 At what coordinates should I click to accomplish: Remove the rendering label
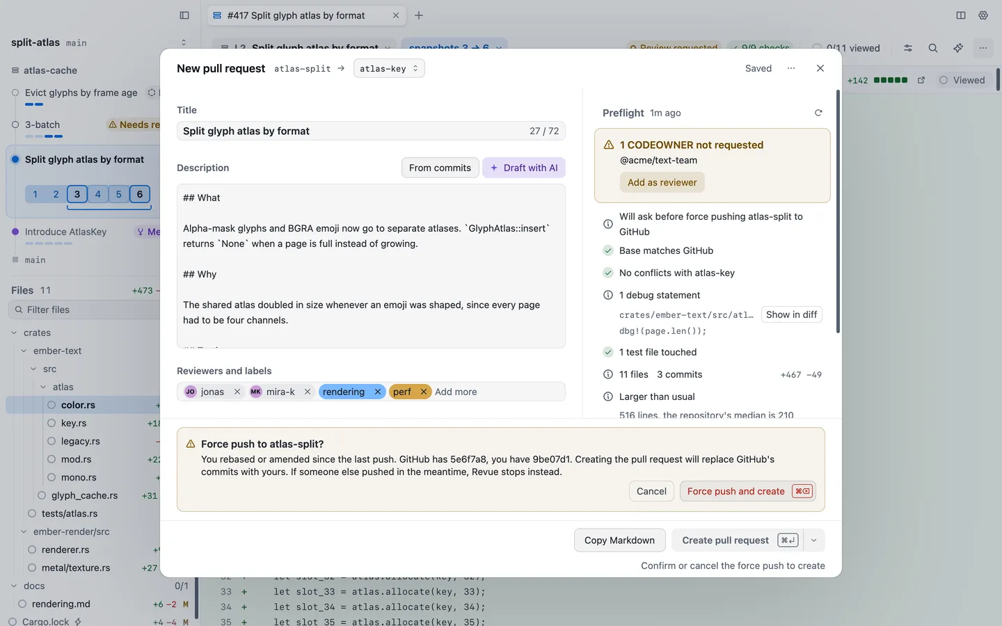click(378, 392)
